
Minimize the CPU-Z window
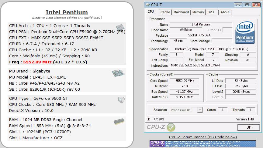tap(238, 5)
